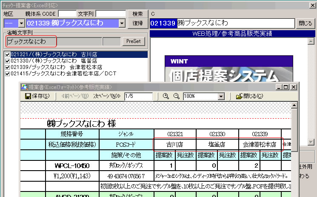
Task: Click the WINT 個店提案システム banner image
Action: coord(229,69)
